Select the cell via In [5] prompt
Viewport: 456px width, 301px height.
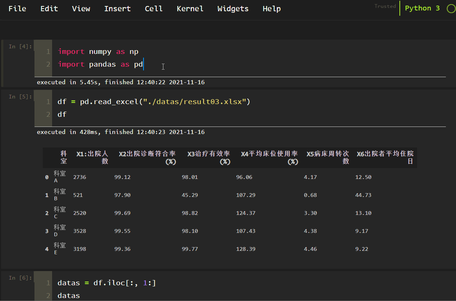[x=20, y=97]
